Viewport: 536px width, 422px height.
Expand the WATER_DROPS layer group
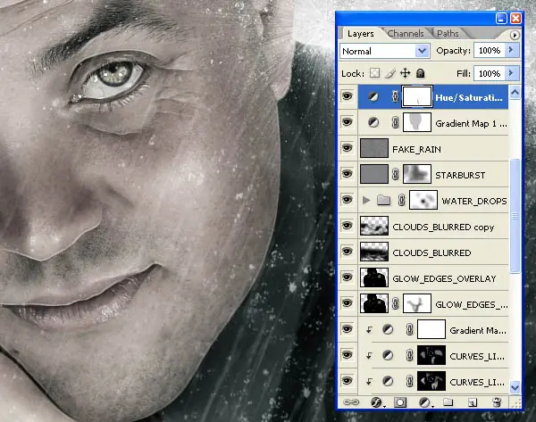point(366,200)
